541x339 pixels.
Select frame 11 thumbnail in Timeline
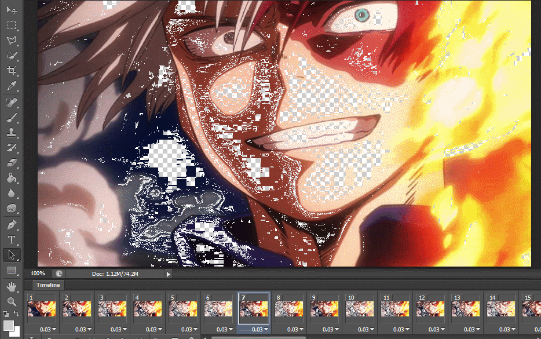coord(395,309)
